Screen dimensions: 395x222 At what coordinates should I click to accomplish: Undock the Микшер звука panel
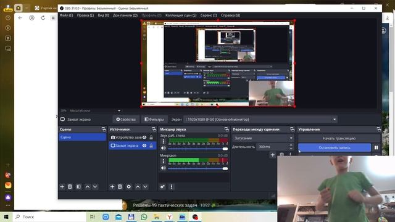(227, 129)
